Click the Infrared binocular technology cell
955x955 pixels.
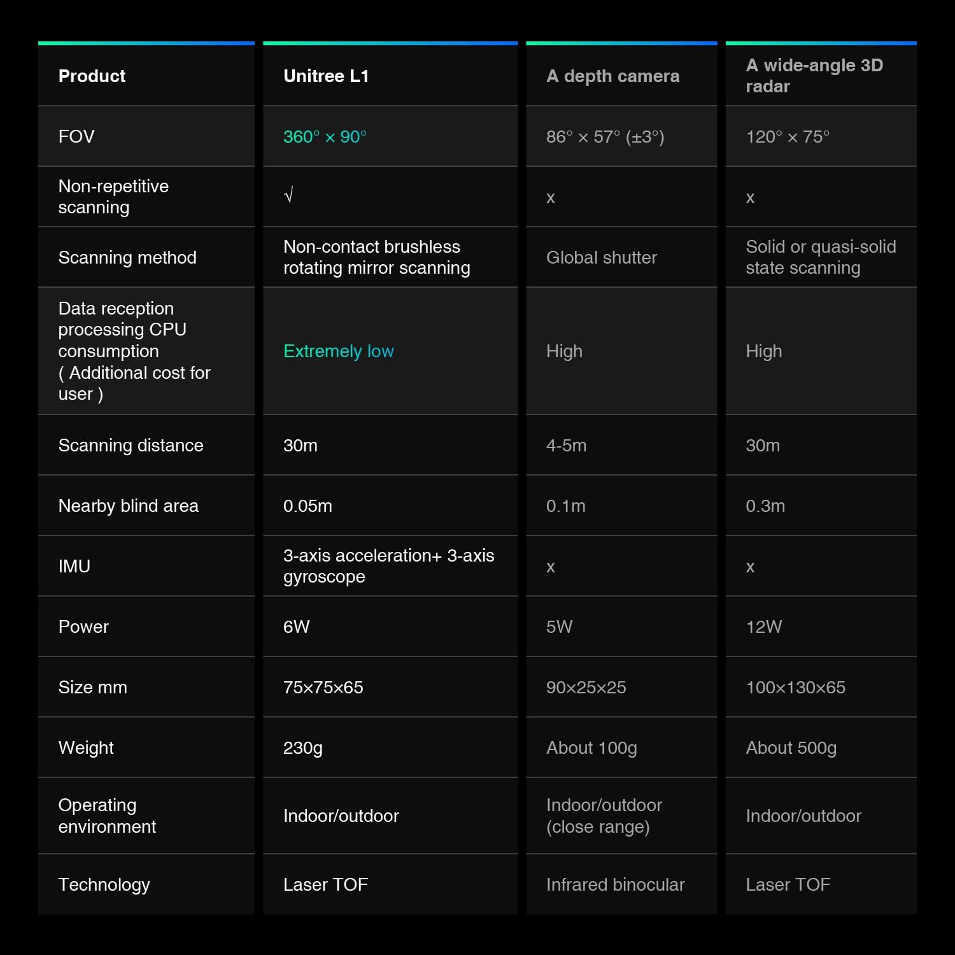tap(615, 885)
